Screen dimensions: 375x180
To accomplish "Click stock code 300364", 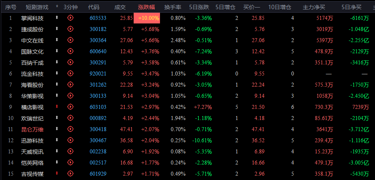I will click(98, 41).
